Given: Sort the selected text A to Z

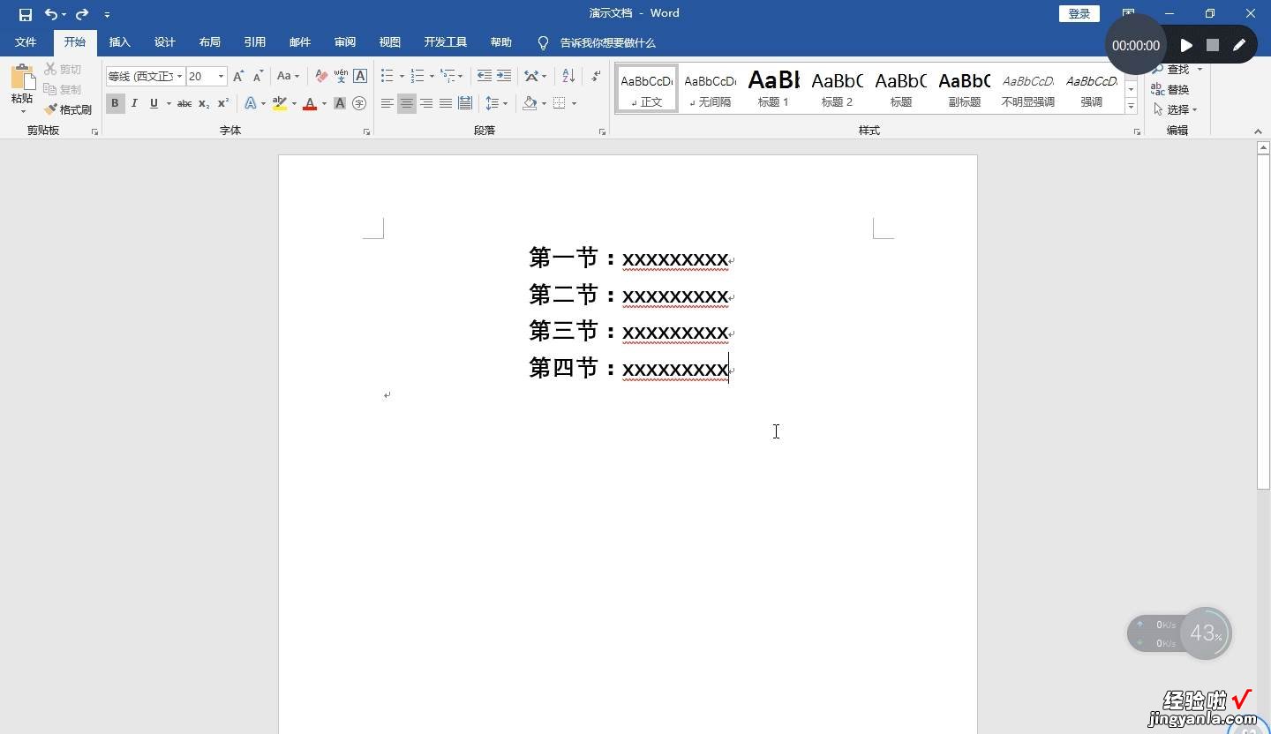Looking at the screenshot, I should point(568,77).
